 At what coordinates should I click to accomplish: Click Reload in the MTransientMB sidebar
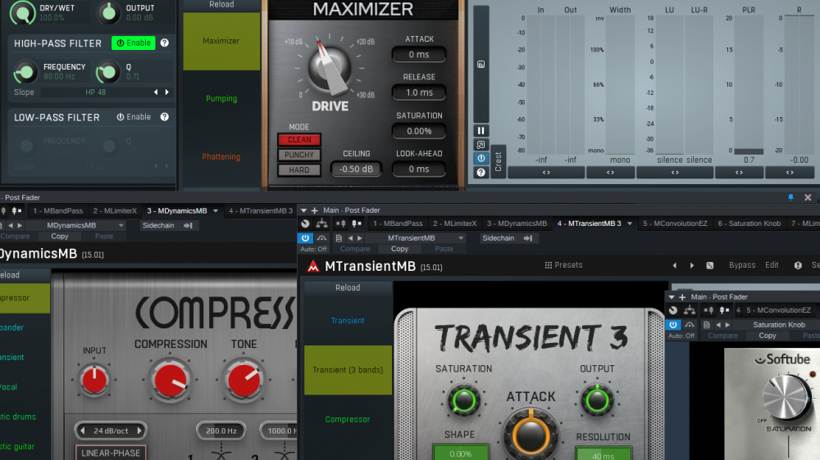click(348, 287)
